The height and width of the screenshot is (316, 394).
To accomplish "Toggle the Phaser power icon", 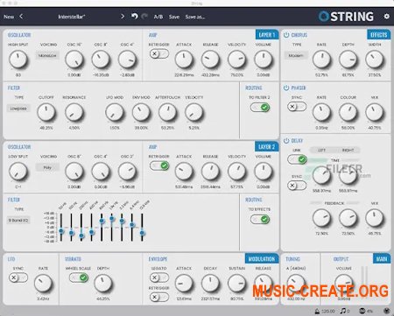I will tap(286, 88).
